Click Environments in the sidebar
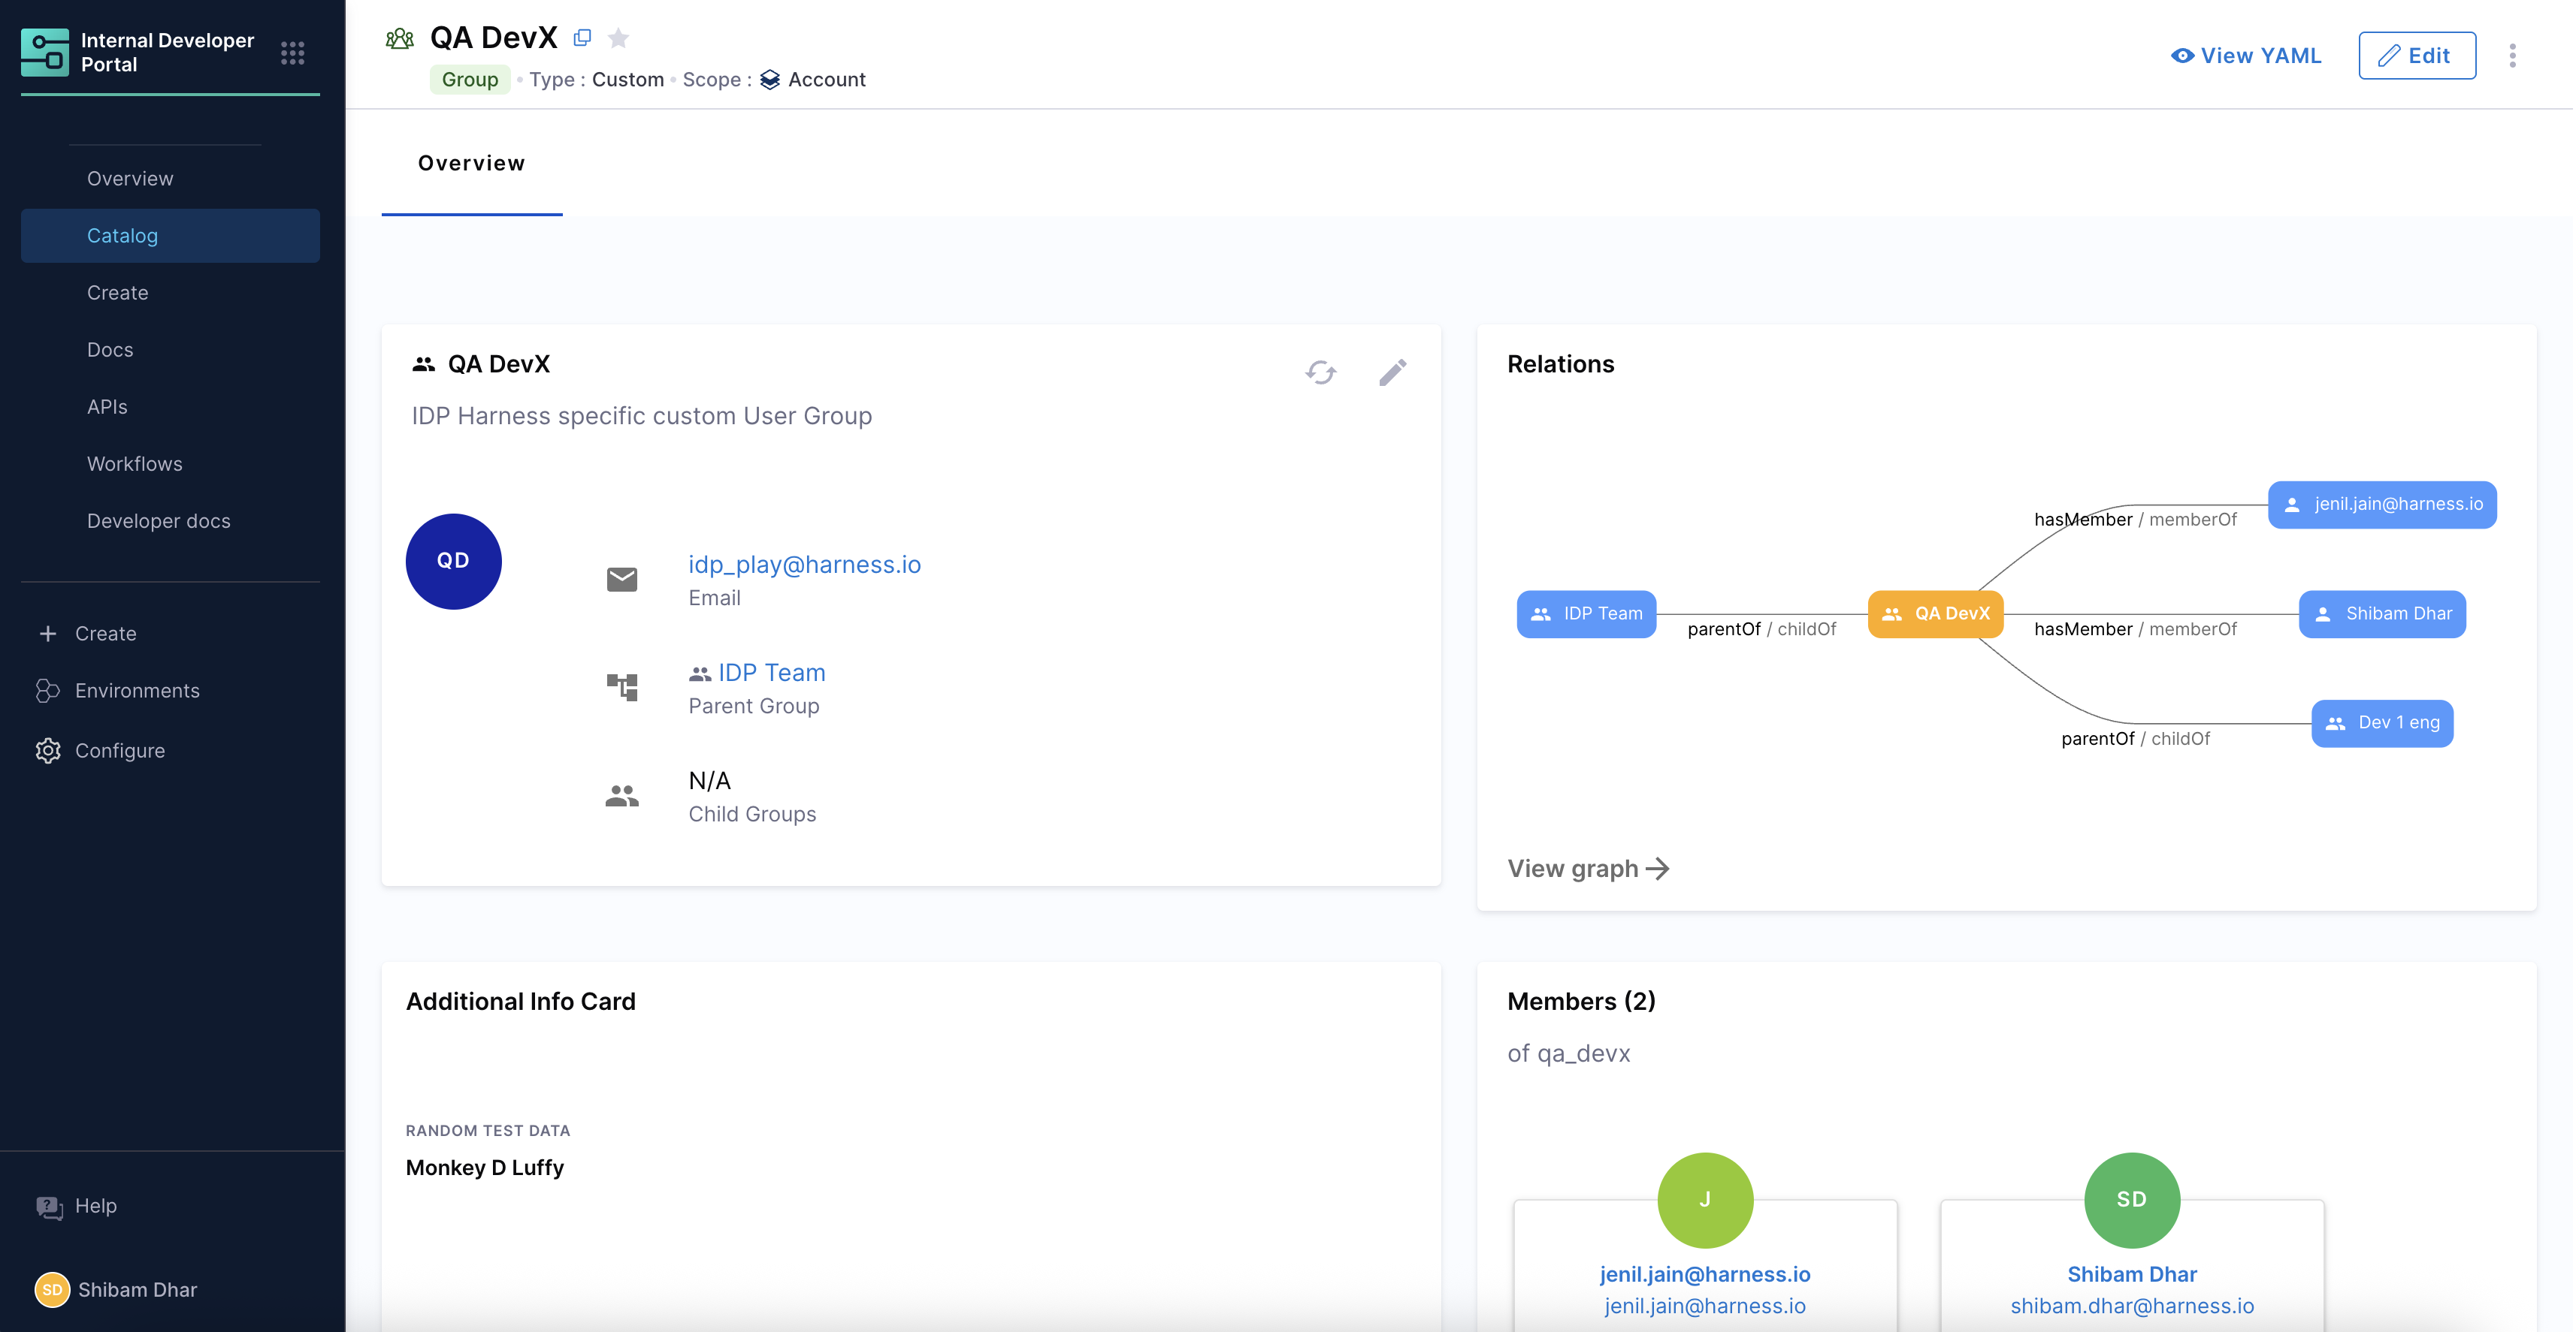 click(137, 691)
